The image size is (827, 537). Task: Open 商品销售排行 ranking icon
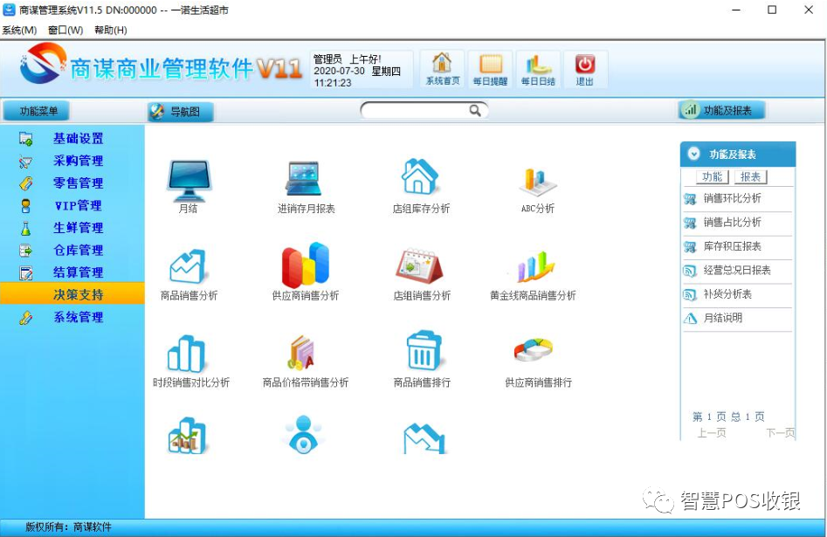(420, 358)
